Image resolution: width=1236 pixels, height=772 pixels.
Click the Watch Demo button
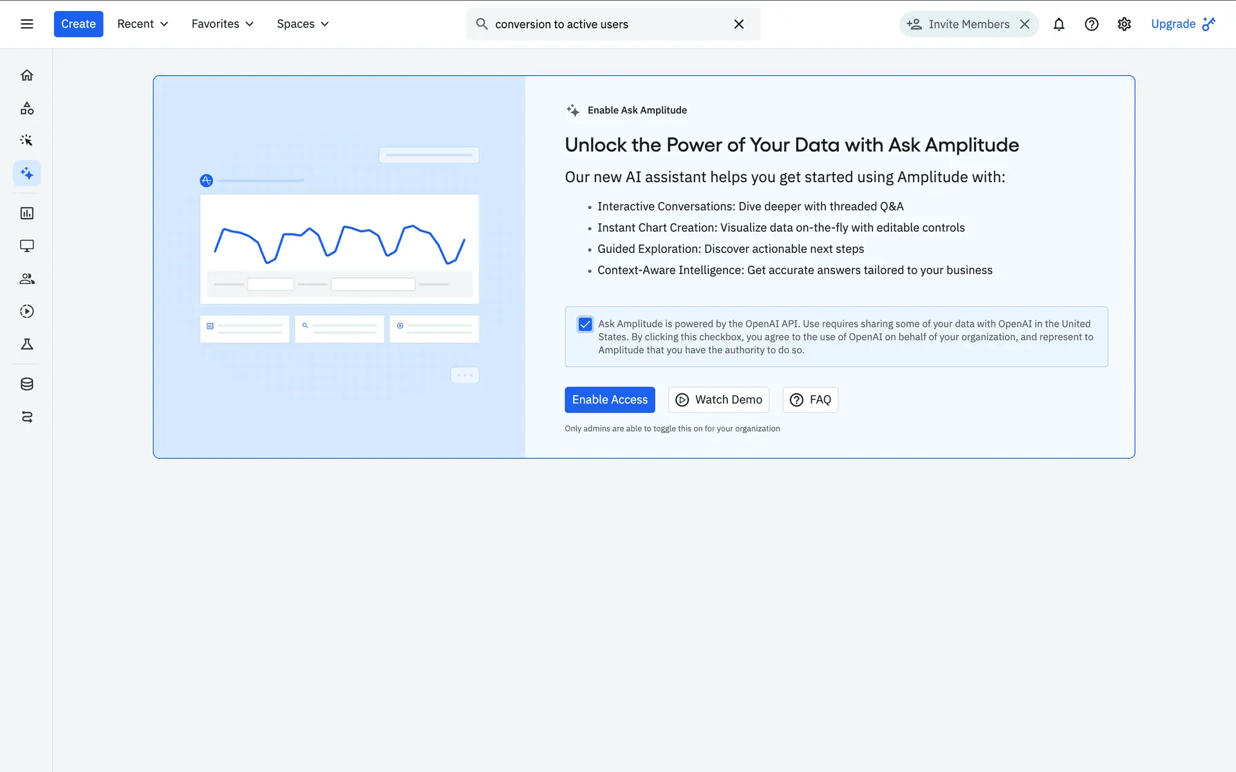point(718,400)
